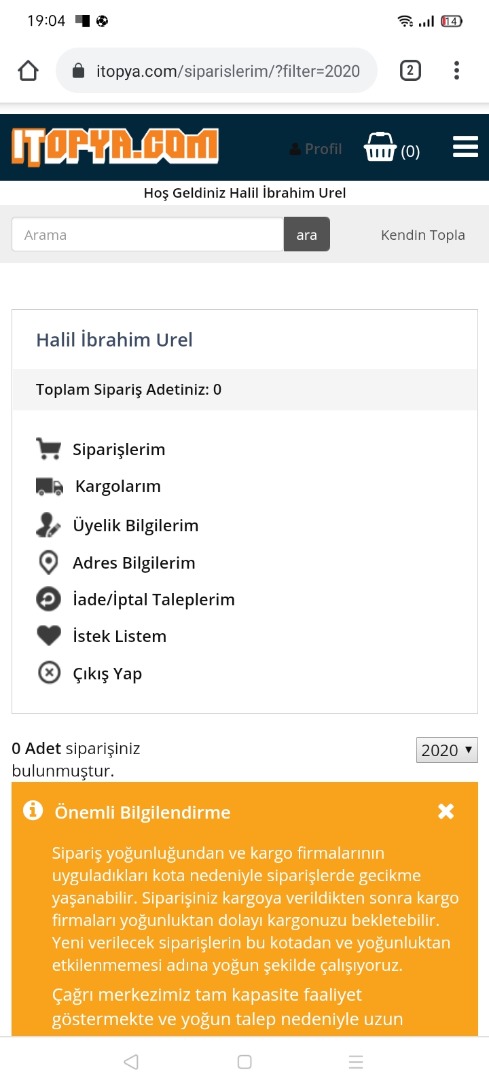Viewport: 489px width, 1087px height.
Task: Click the Kargolarım truck icon
Action: tap(49, 486)
